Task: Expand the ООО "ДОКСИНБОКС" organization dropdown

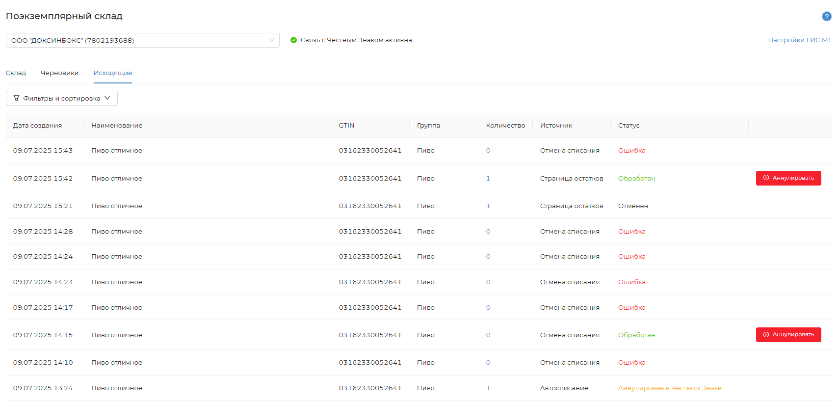Action: point(271,40)
